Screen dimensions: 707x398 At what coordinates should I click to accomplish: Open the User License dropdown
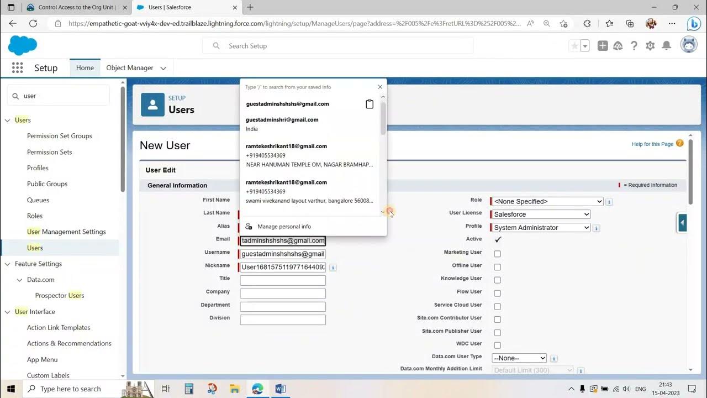click(541, 214)
